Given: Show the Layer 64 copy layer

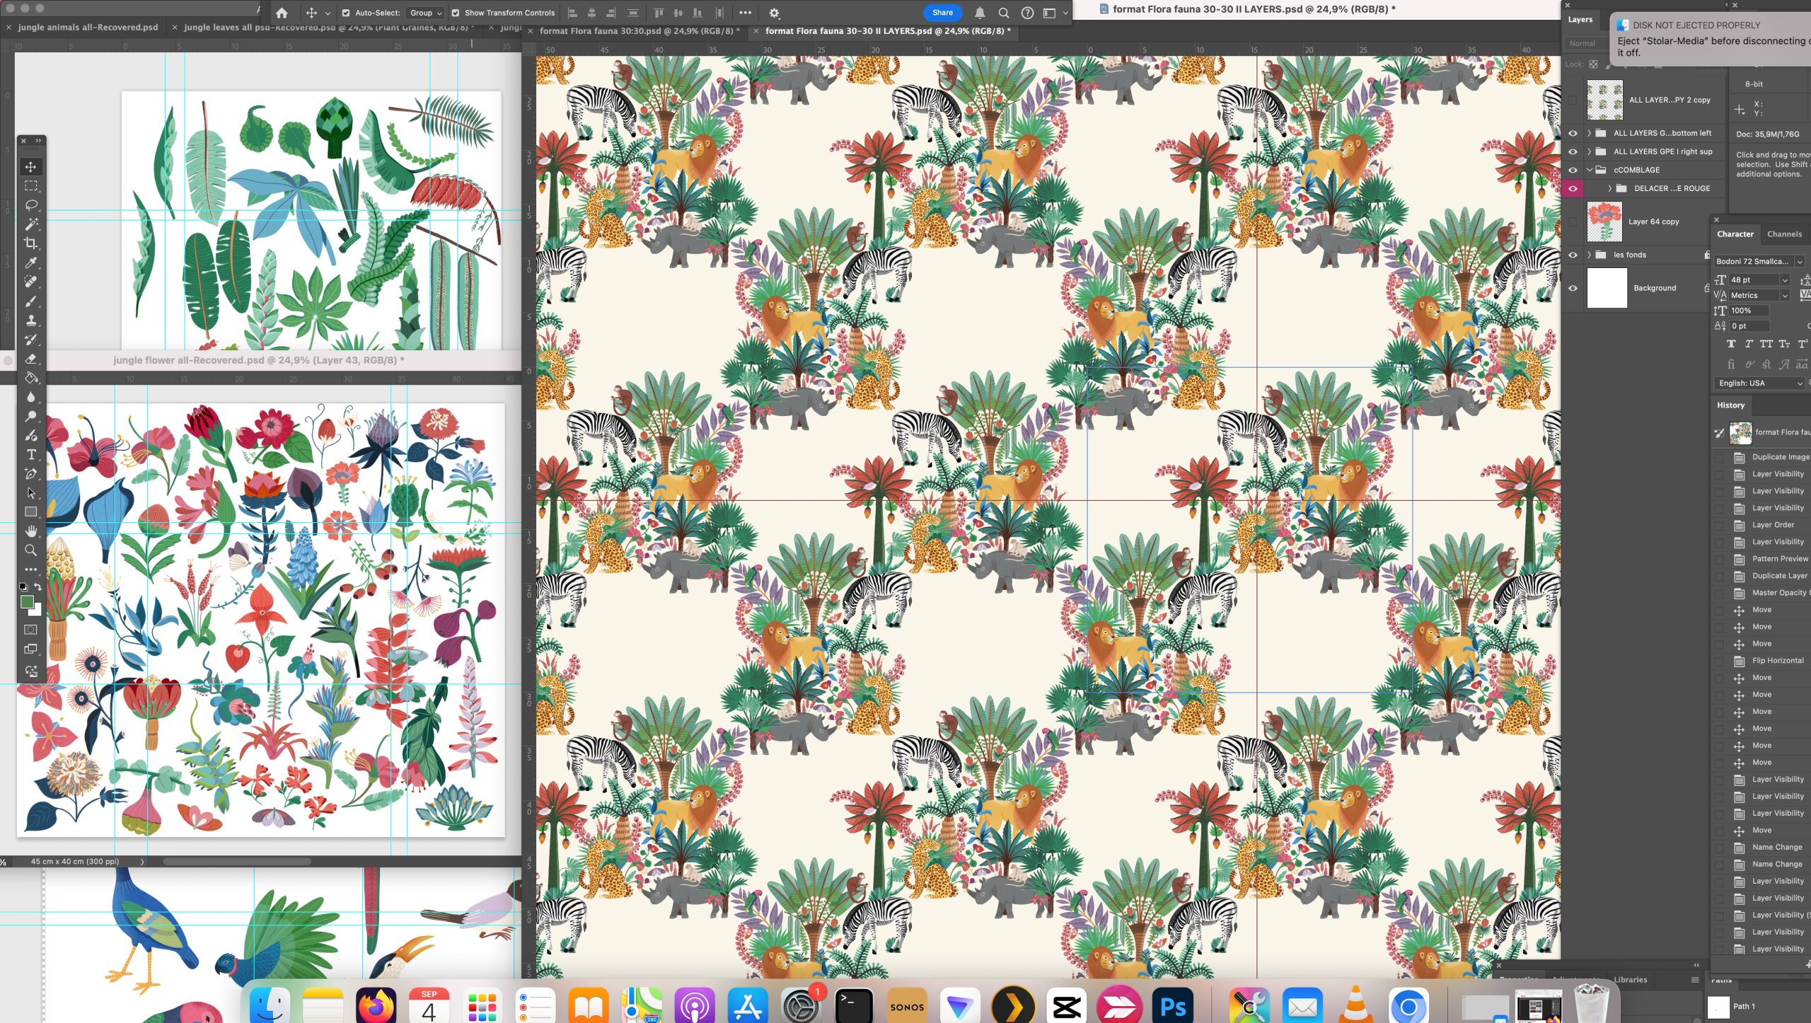Looking at the screenshot, I should point(1573,221).
